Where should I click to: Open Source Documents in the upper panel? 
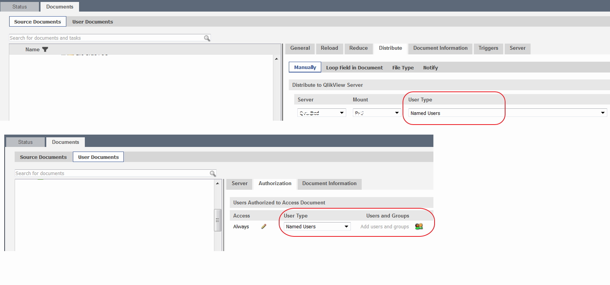[x=38, y=22]
